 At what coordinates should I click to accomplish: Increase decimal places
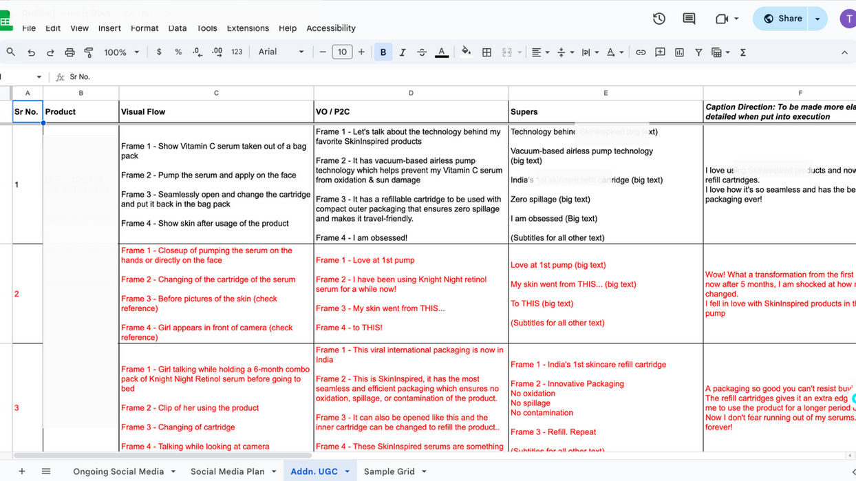tap(217, 52)
